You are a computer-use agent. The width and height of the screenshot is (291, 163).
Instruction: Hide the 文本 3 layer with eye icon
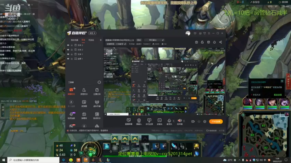pyautogui.click(x=68, y=45)
